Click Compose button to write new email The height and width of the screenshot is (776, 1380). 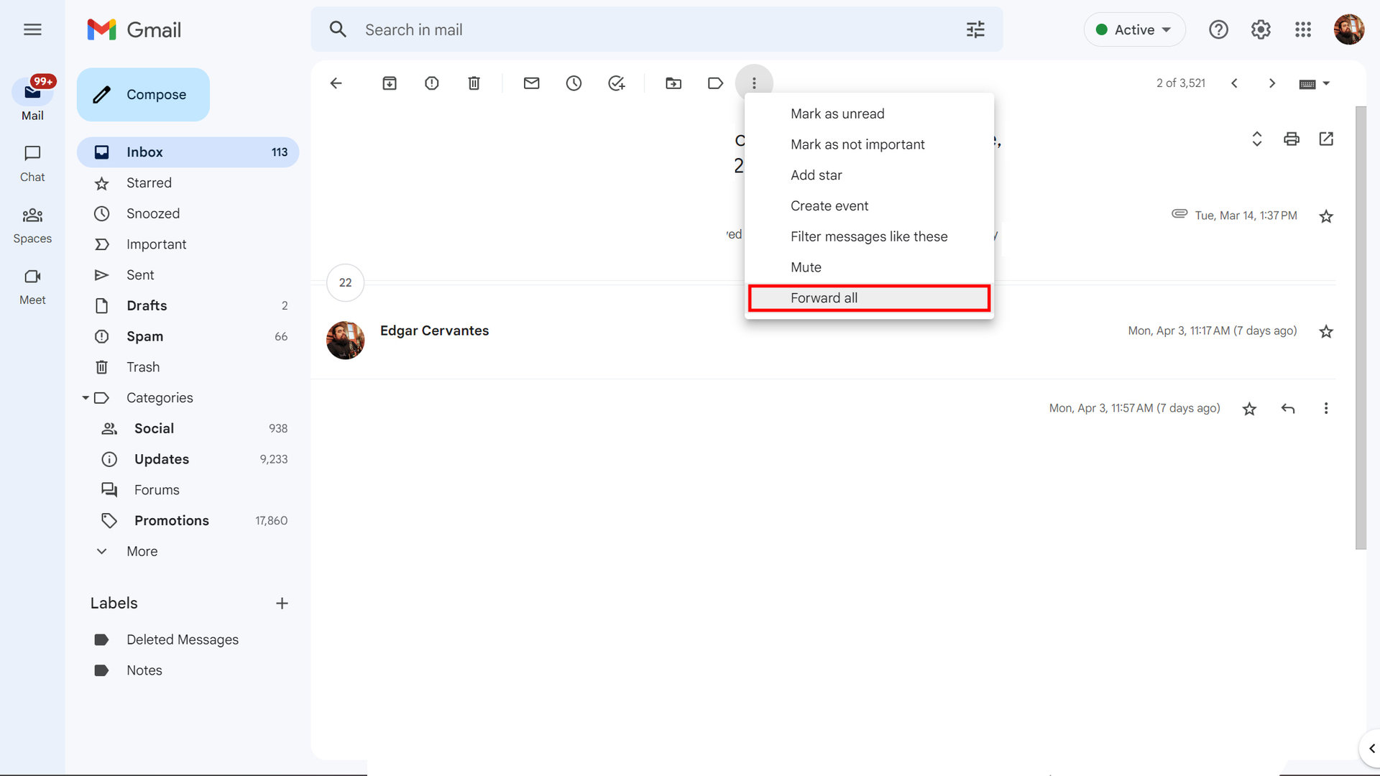tap(141, 93)
